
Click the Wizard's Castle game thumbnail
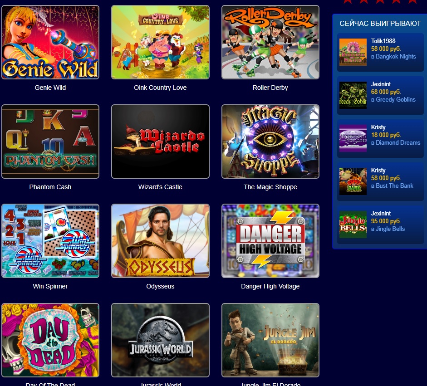coord(160,142)
